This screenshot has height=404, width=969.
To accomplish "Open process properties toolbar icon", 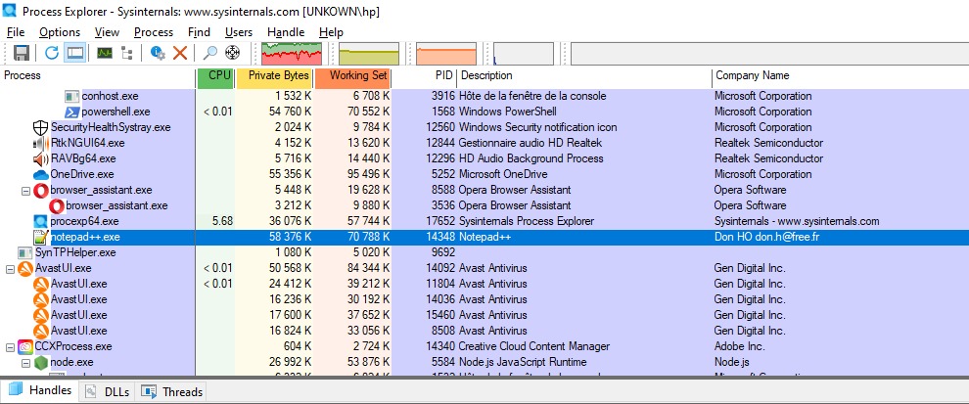I will coord(158,53).
